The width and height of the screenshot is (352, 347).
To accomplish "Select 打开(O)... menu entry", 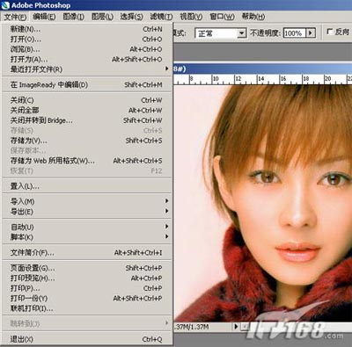I will [x=87, y=39].
